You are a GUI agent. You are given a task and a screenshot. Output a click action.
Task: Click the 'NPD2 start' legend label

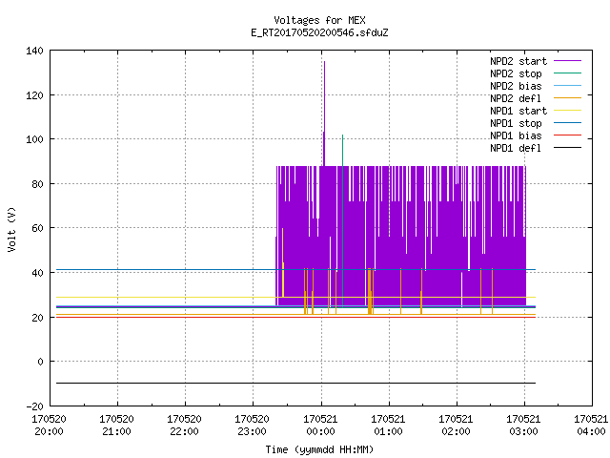[518, 61]
